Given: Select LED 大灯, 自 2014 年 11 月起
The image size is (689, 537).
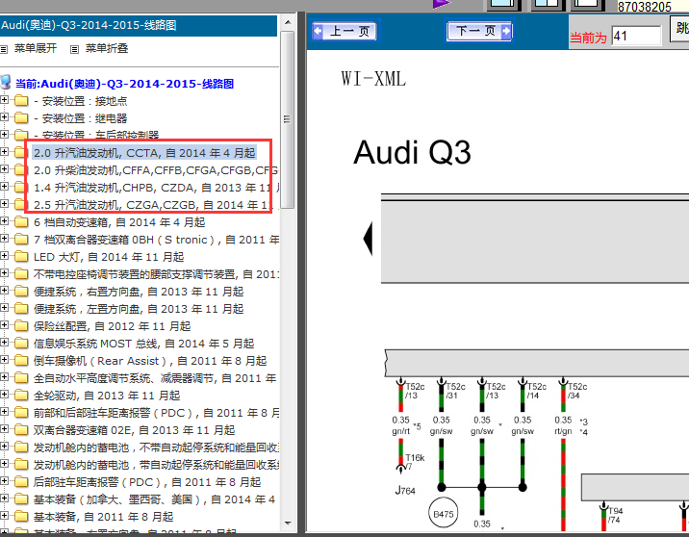Looking at the screenshot, I should coord(109,257).
